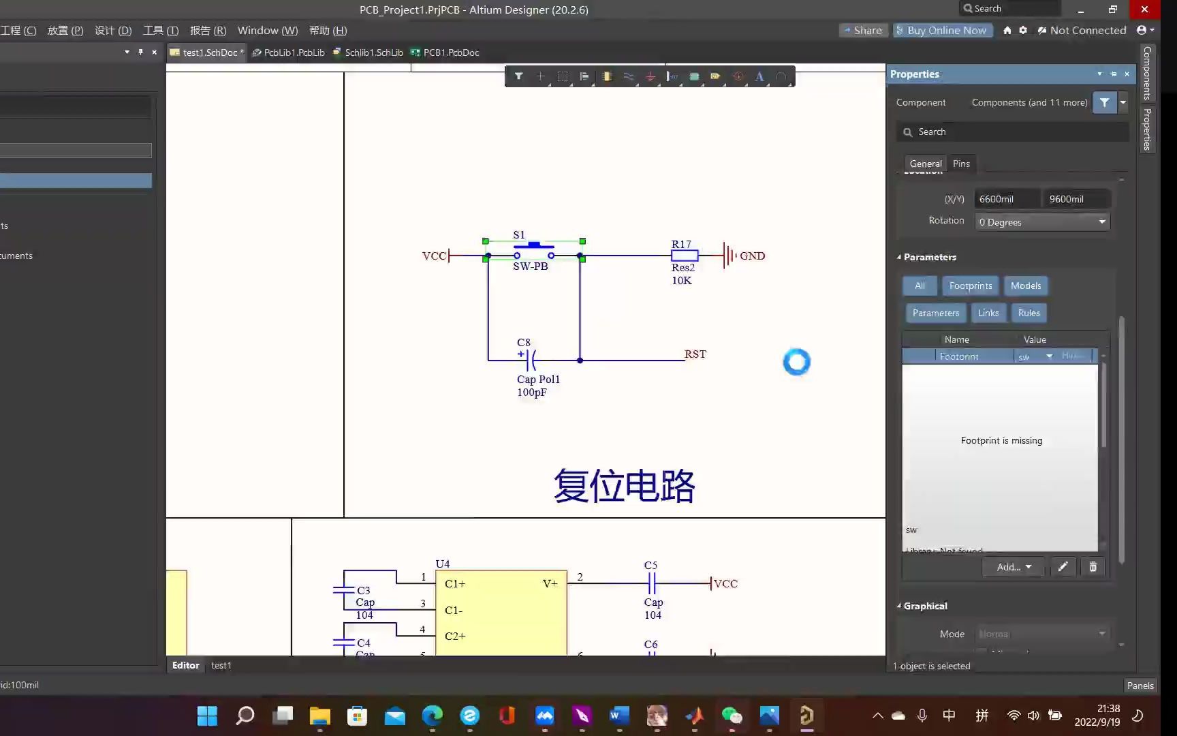Toggle the Parameters filter button
Image resolution: width=1177 pixels, height=736 pixels.
click(935, 313)
